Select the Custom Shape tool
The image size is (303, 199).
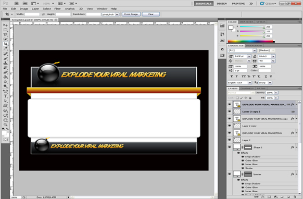tap(5, 105)
